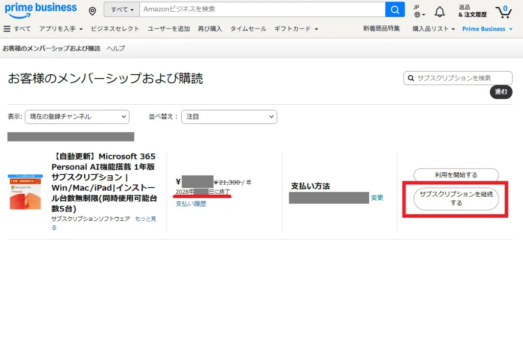Click the prime business logo

[x=41, y=10]
